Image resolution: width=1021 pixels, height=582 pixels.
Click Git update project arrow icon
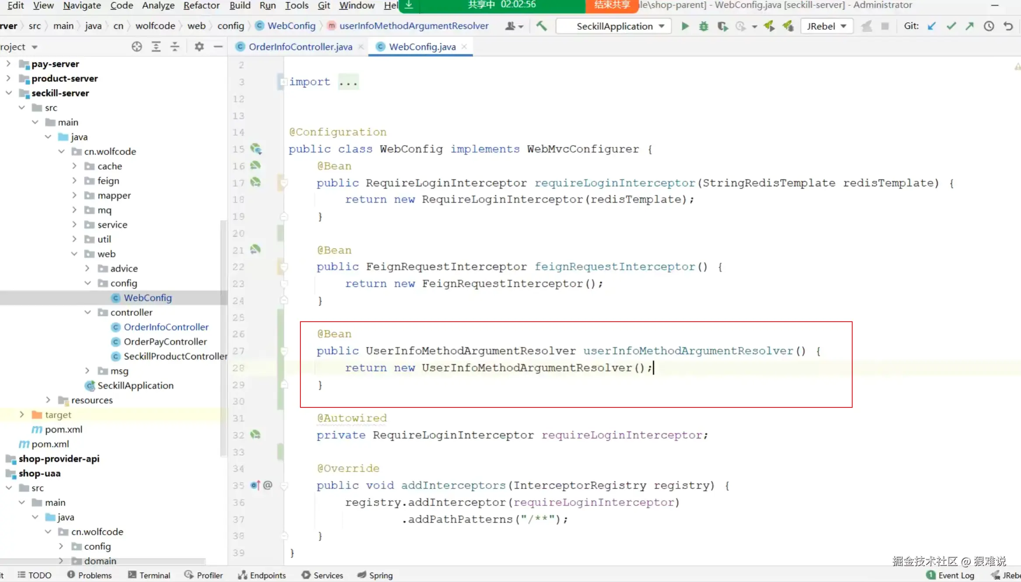[932, 26]
